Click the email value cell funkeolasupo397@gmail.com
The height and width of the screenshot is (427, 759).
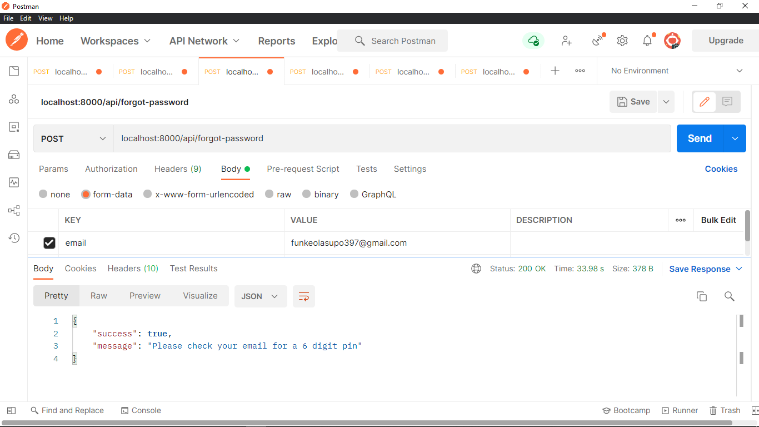(x=397, y=243)
